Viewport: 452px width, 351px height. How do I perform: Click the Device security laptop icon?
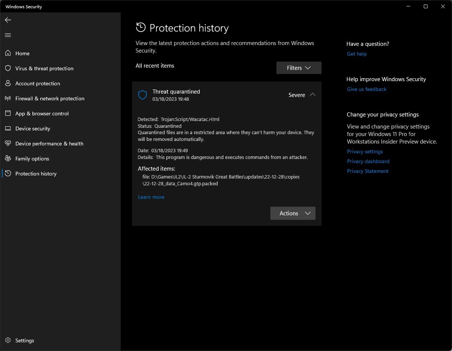coord(8,129)
